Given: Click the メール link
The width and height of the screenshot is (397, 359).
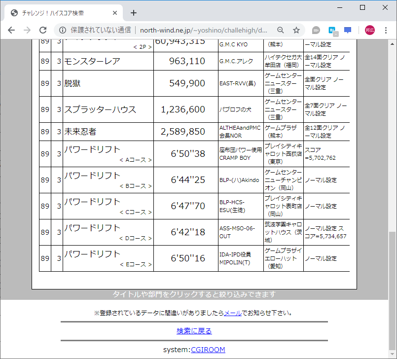Looking at the screenshot, I should pos(233,313).
